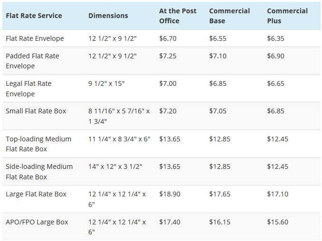Click the Commercial Base column header

pos(229,16)
